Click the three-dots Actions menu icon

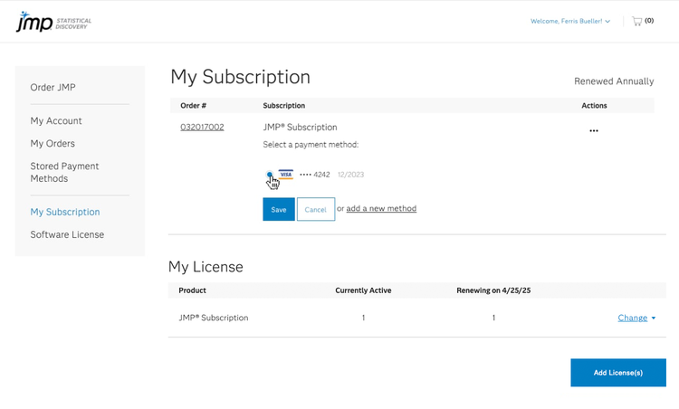(x=594, y=131)
